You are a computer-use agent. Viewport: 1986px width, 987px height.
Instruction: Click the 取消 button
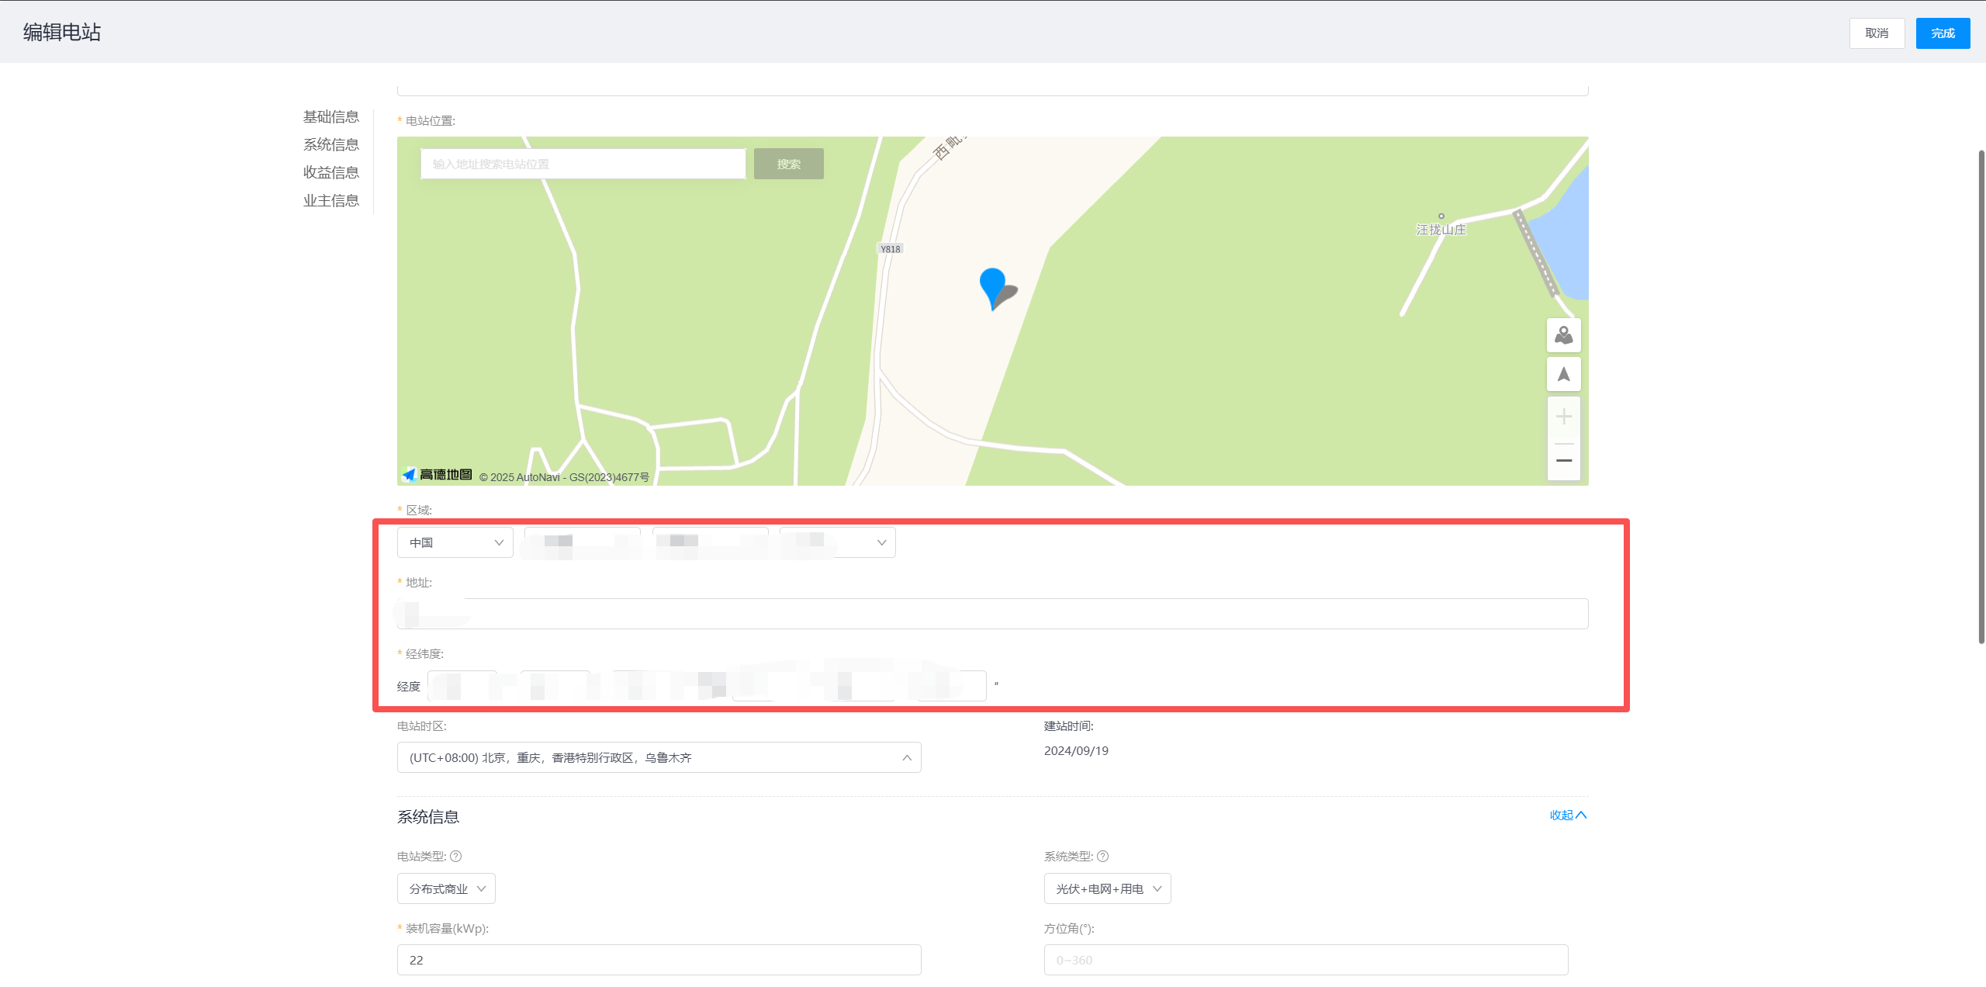pos(1877,33)
